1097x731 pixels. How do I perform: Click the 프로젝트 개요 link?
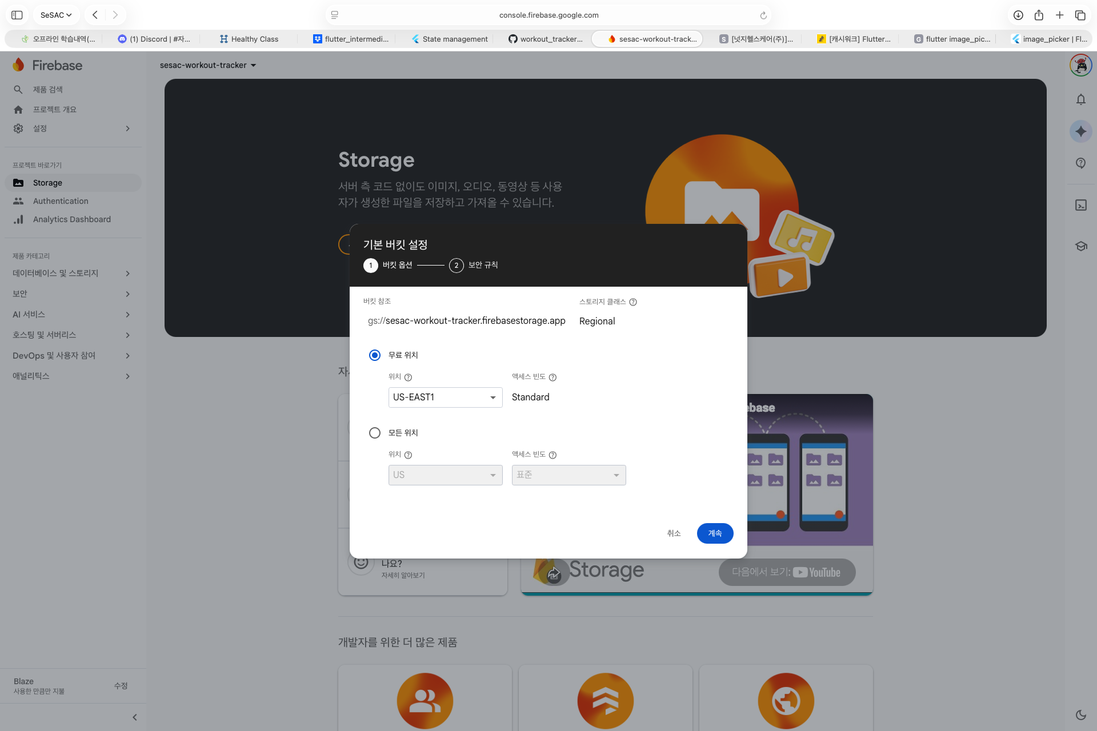coord(54,110)
